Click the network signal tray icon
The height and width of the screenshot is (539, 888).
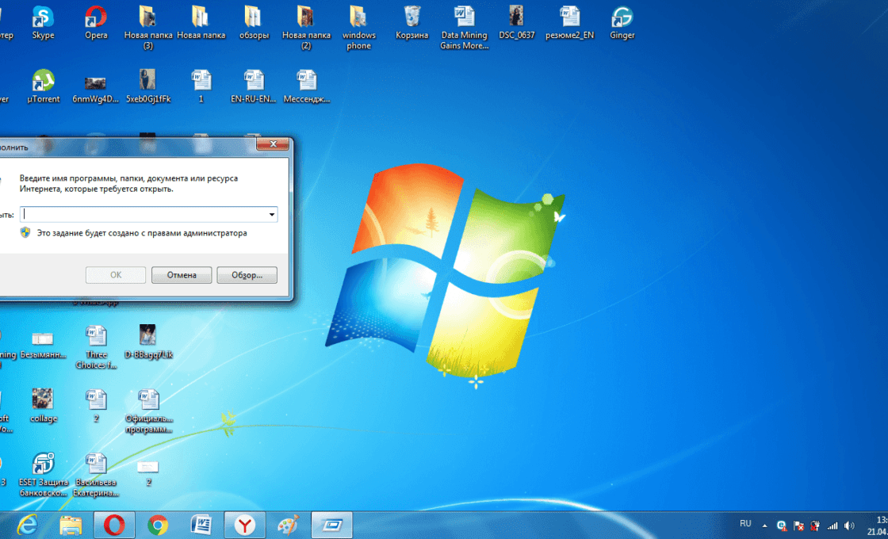point(832,526)
